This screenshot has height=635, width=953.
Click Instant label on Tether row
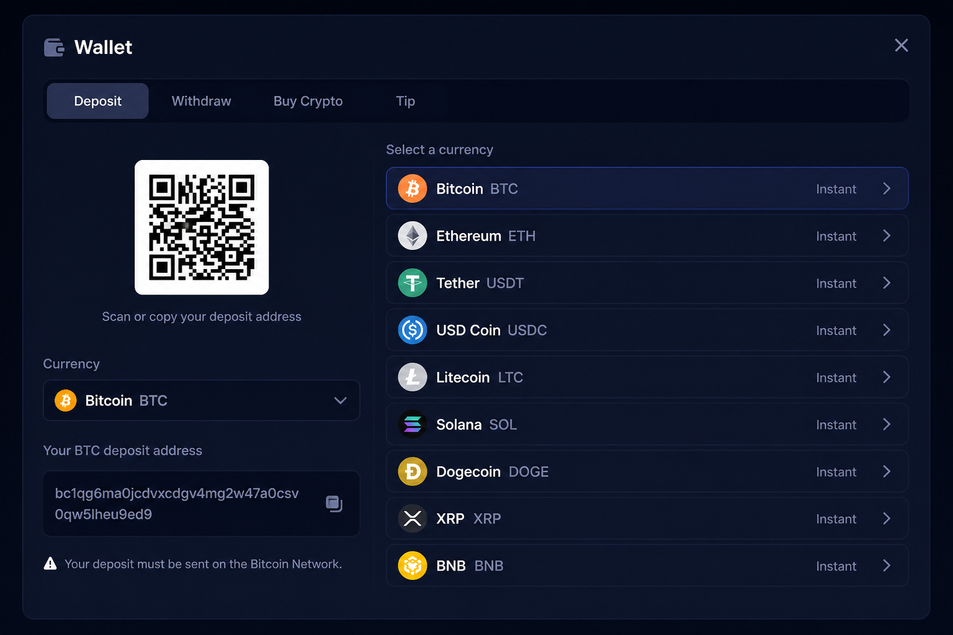[x=836, y=283]
